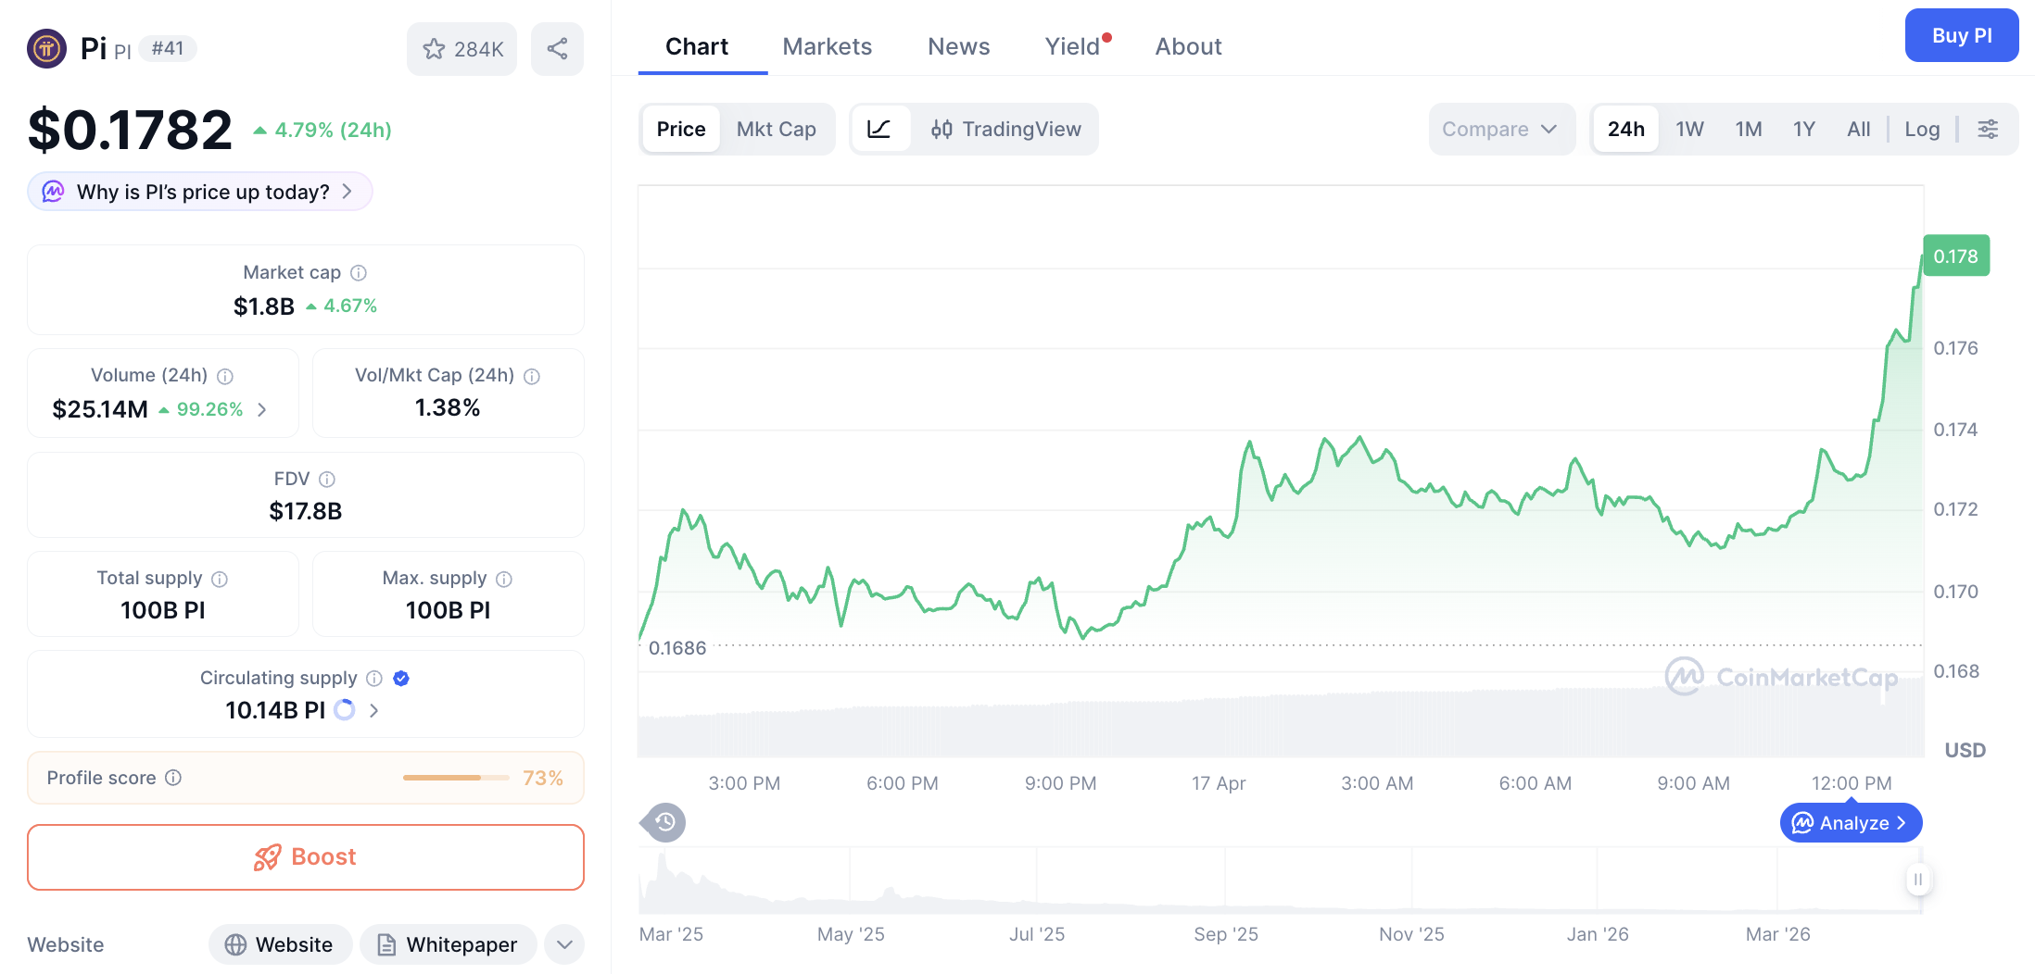Select the line chart icon
This screenshot has height=974, width=2035.
click(x=880, y=129)
